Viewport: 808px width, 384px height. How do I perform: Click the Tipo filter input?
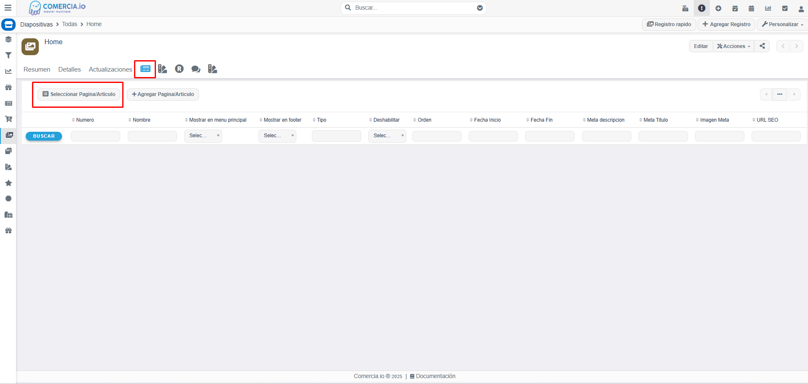click(336, 136)
